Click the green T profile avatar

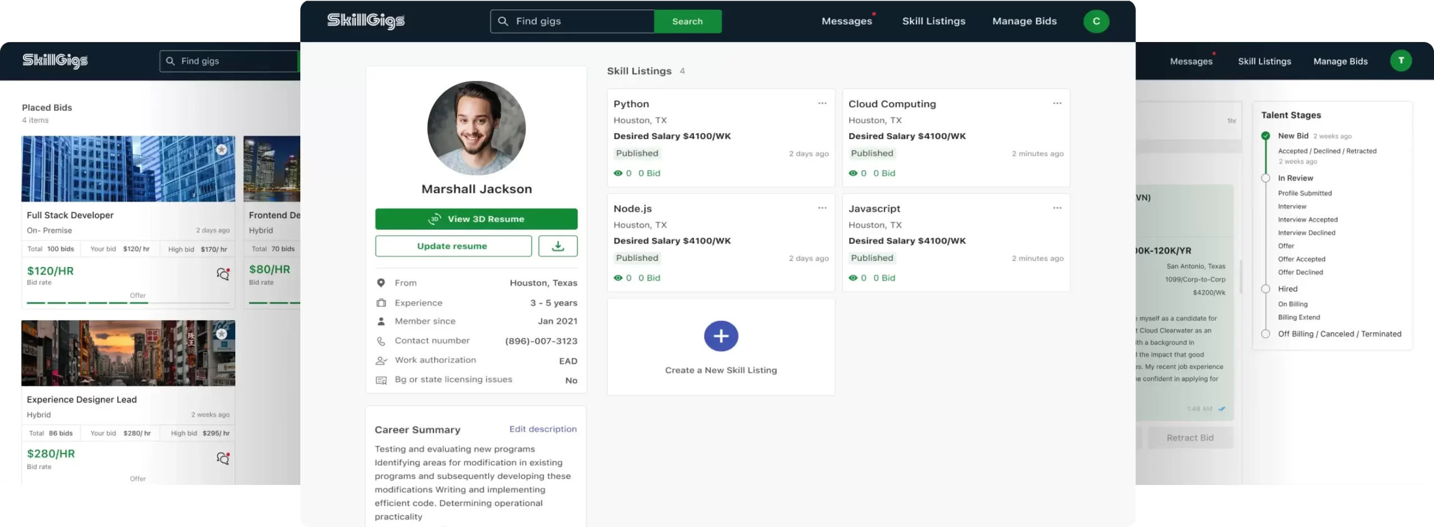click(x=1400, y=60)
